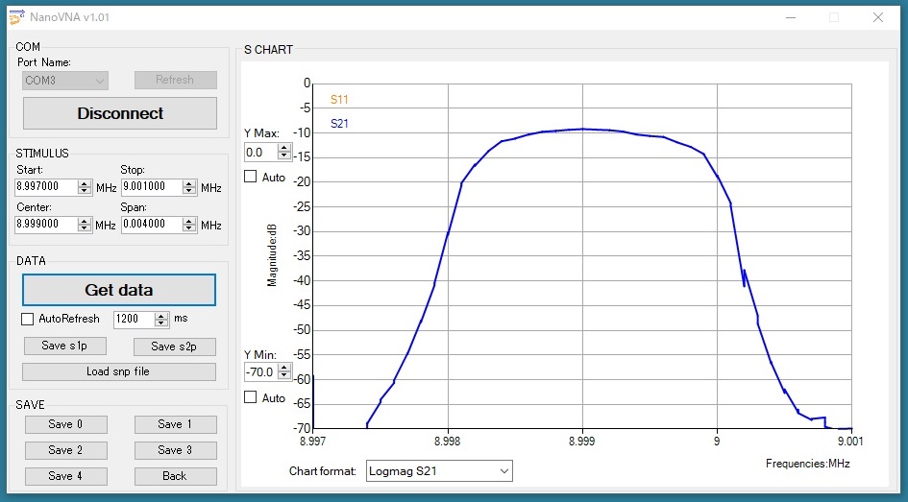Image resolution: width=908 pixels, height=502 pixels.
Task: Increase the Y Max value spinner
Action: coord(283,148)
